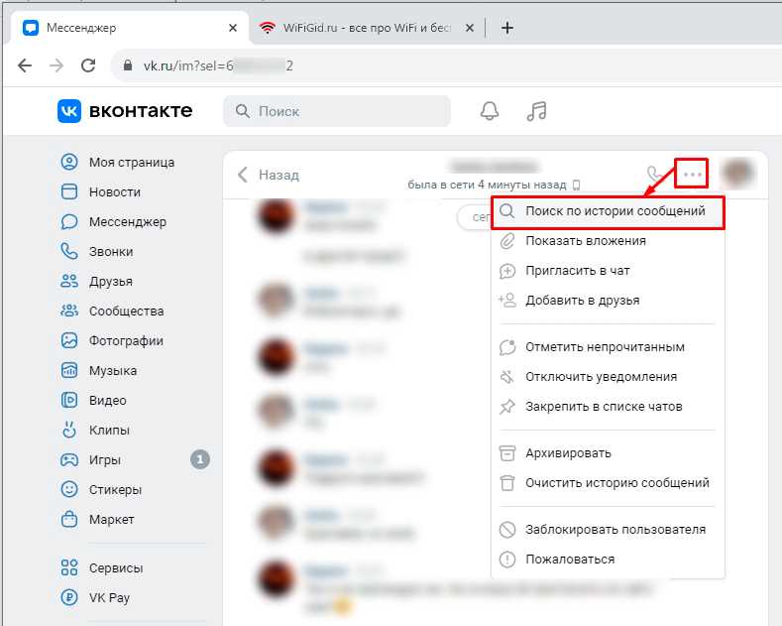This screenshot has height=626, width=782.
Task: Close the Мессенджер browser tab
Action: tap(232, 28)
